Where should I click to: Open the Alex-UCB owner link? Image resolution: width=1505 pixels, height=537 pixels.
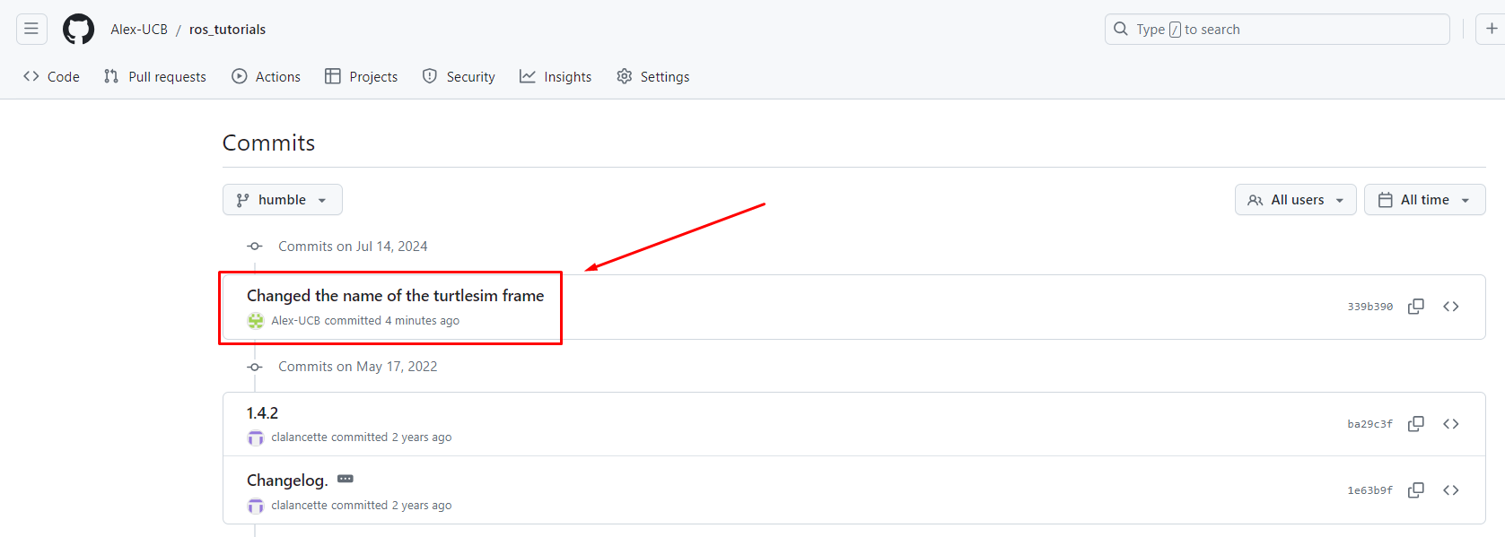pyautogui.click(x=139, y=30)
